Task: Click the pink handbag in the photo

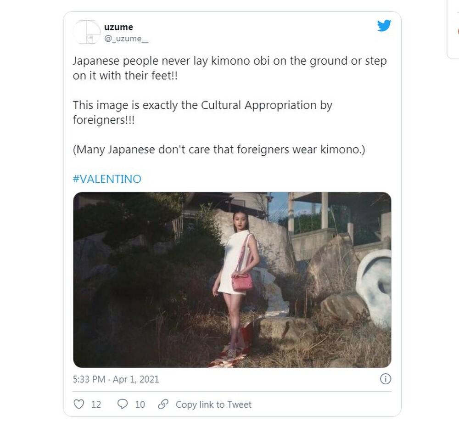Action: point(242,281)
